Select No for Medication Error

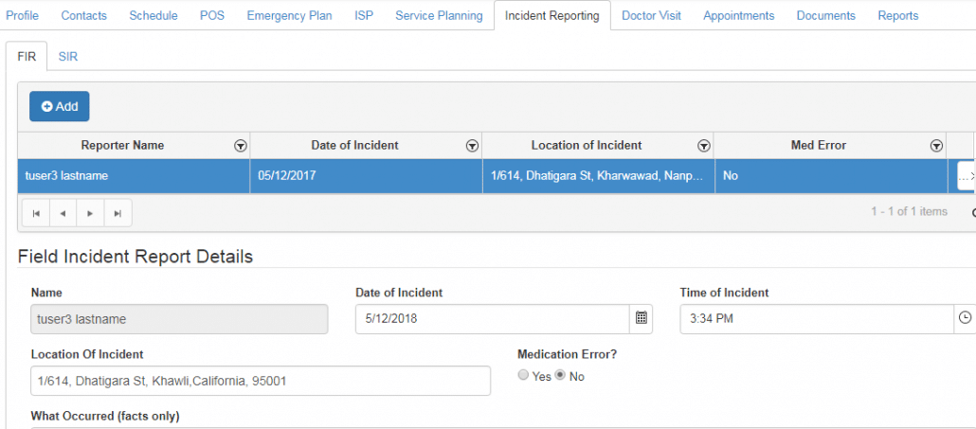pos(560,376)
